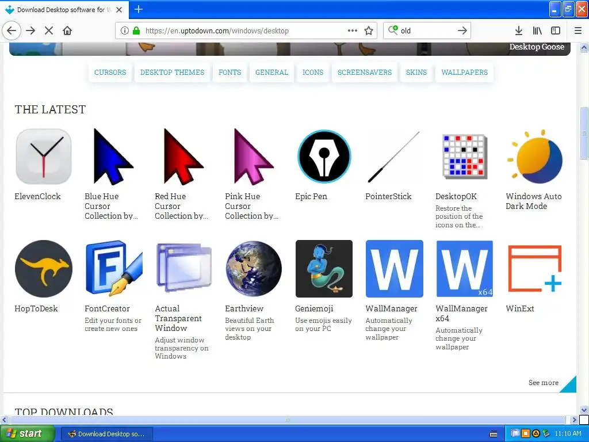Select the Fonts category tab

tap(230, 72)
